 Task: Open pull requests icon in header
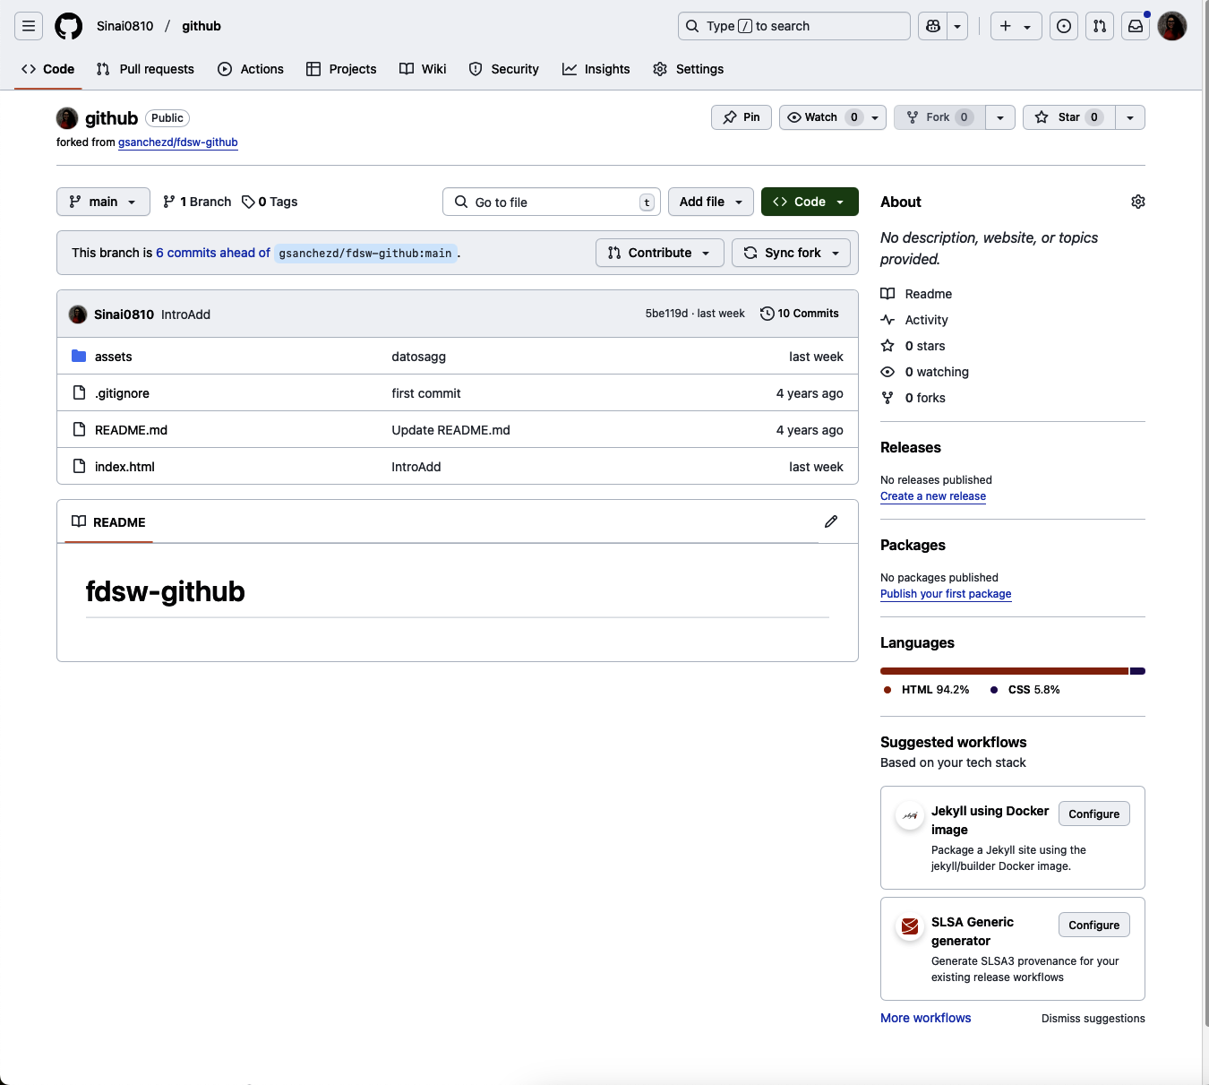pos(1100,26)
